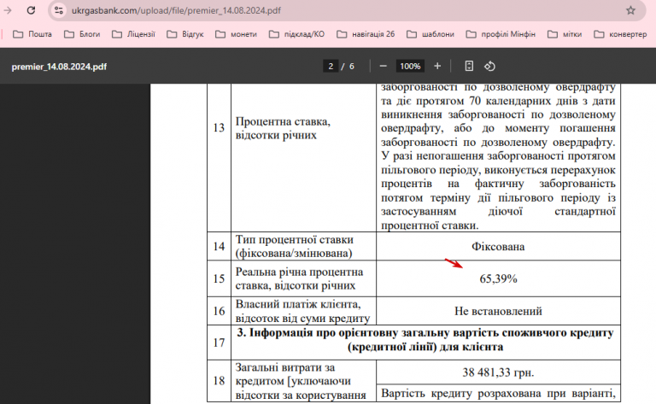Click the fit to page icon
Viewport: 656px width, 404px height.
pos(469,66)
